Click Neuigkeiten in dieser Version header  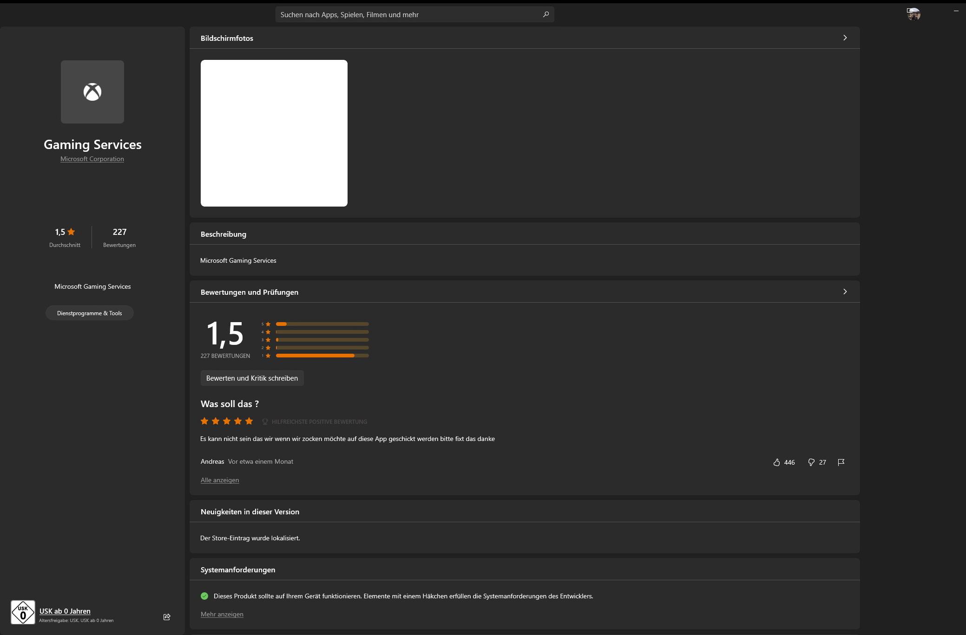click(250, 512)
